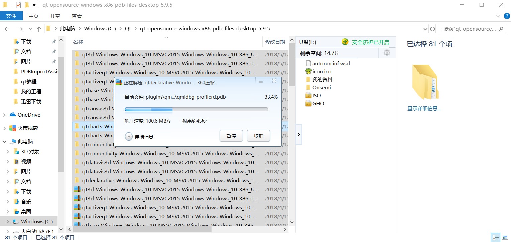Click the OneDrive cloud icon
The image size is (511, 242).
13,115
